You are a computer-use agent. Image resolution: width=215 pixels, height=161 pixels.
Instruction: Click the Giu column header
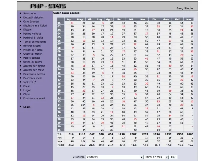(90, 19)
